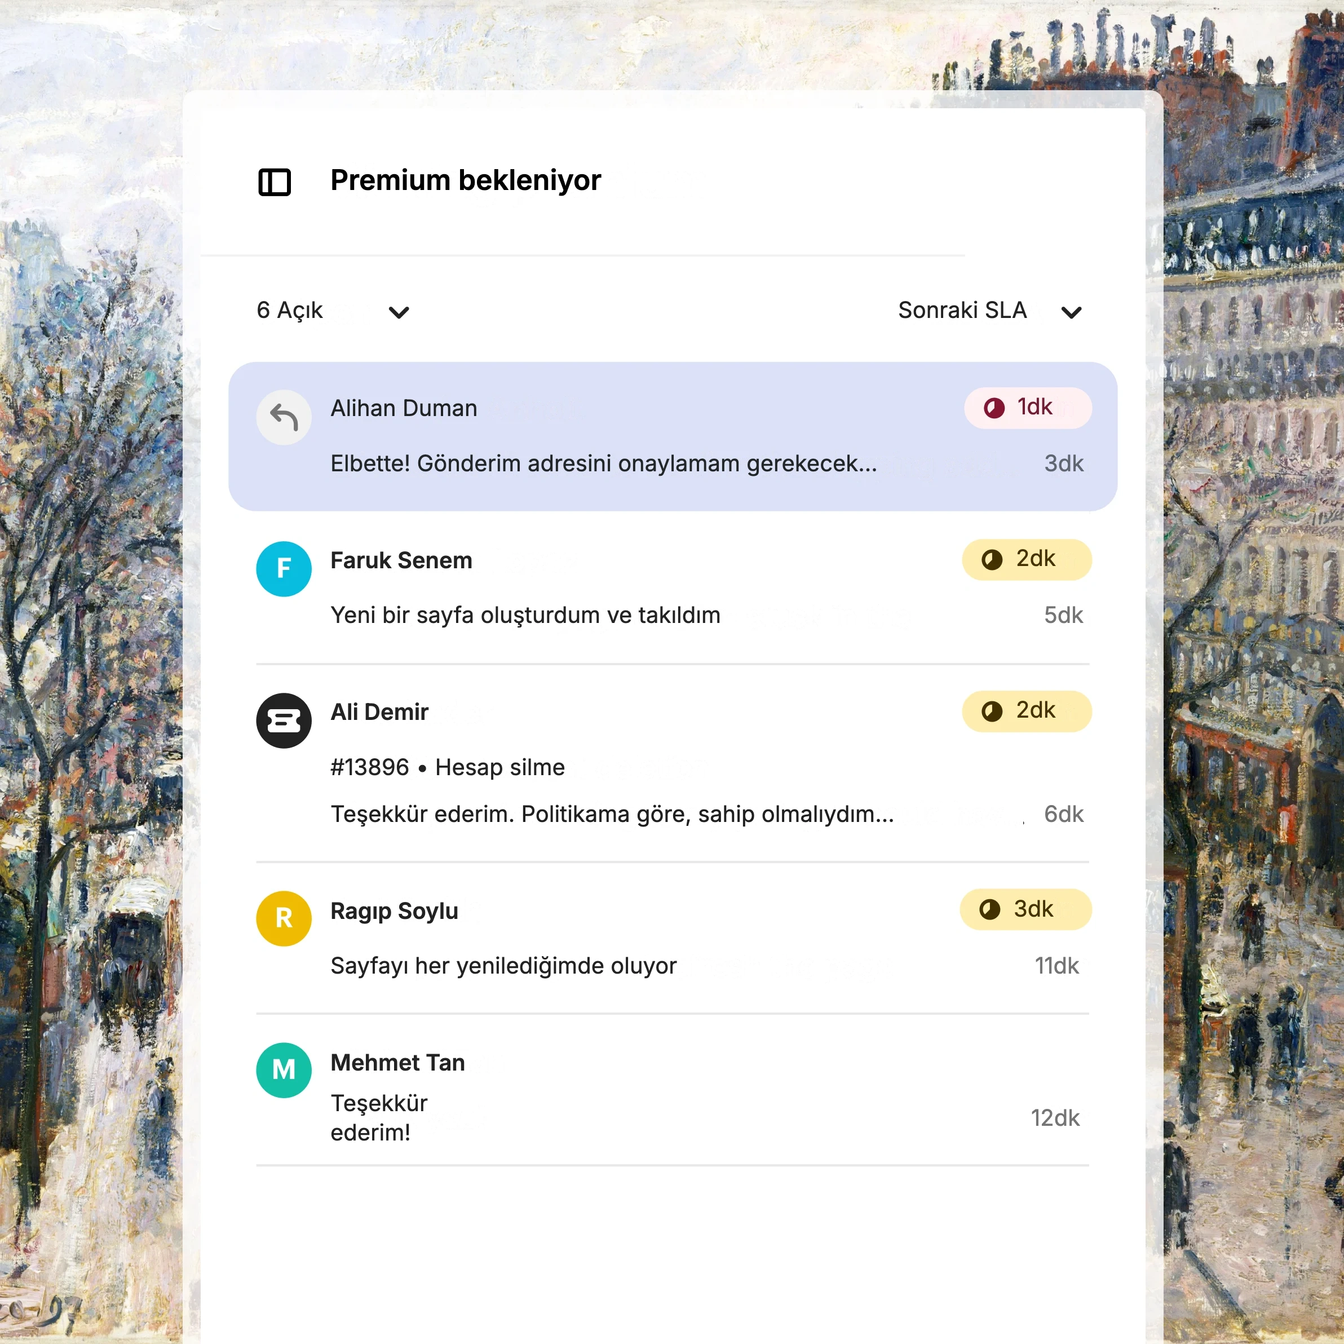Open Faruk Senem's conversation
Viewport: 1344px width, 1344px height.
point(673,589)
